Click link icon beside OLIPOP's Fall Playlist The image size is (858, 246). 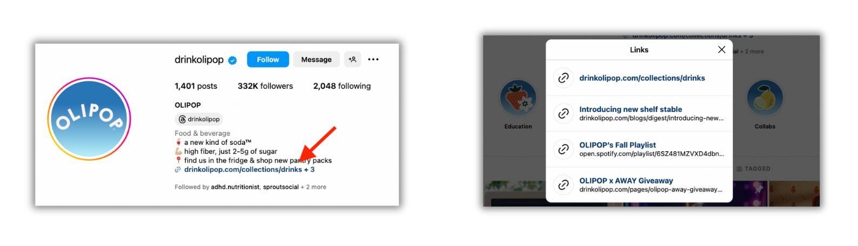click(x=564, y=149)
